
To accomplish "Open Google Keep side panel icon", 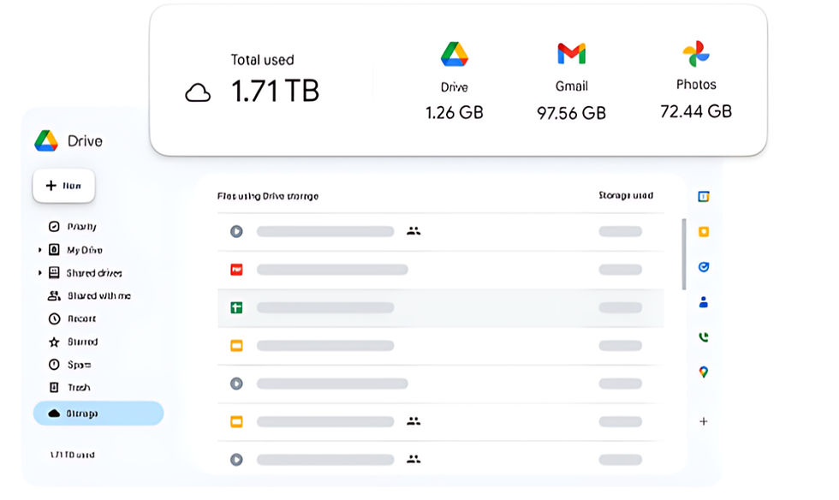I will [x=703, y=232].
